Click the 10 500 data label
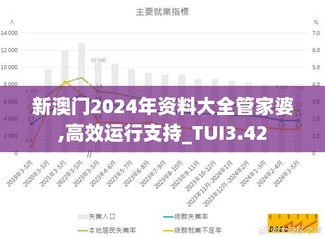Viewport: 325px width, 238px height. (98, 60)
